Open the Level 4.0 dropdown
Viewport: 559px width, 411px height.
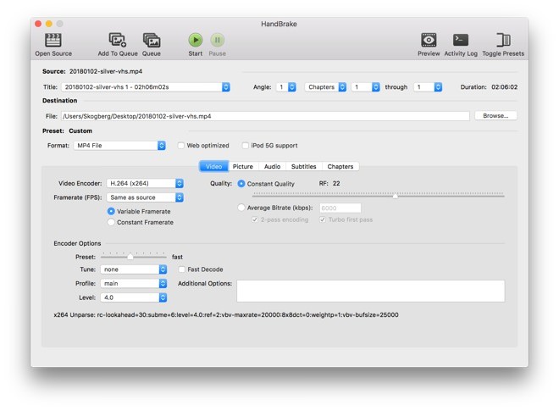point(134,297)
